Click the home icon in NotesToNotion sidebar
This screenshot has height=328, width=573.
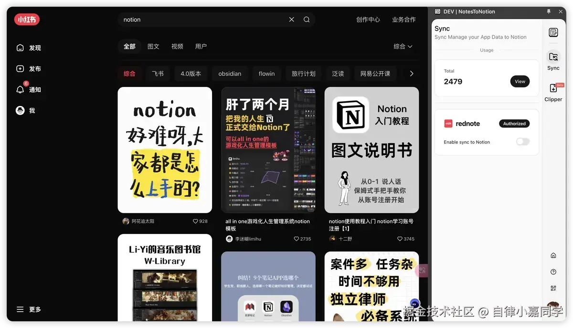click(x=553, y=255)
